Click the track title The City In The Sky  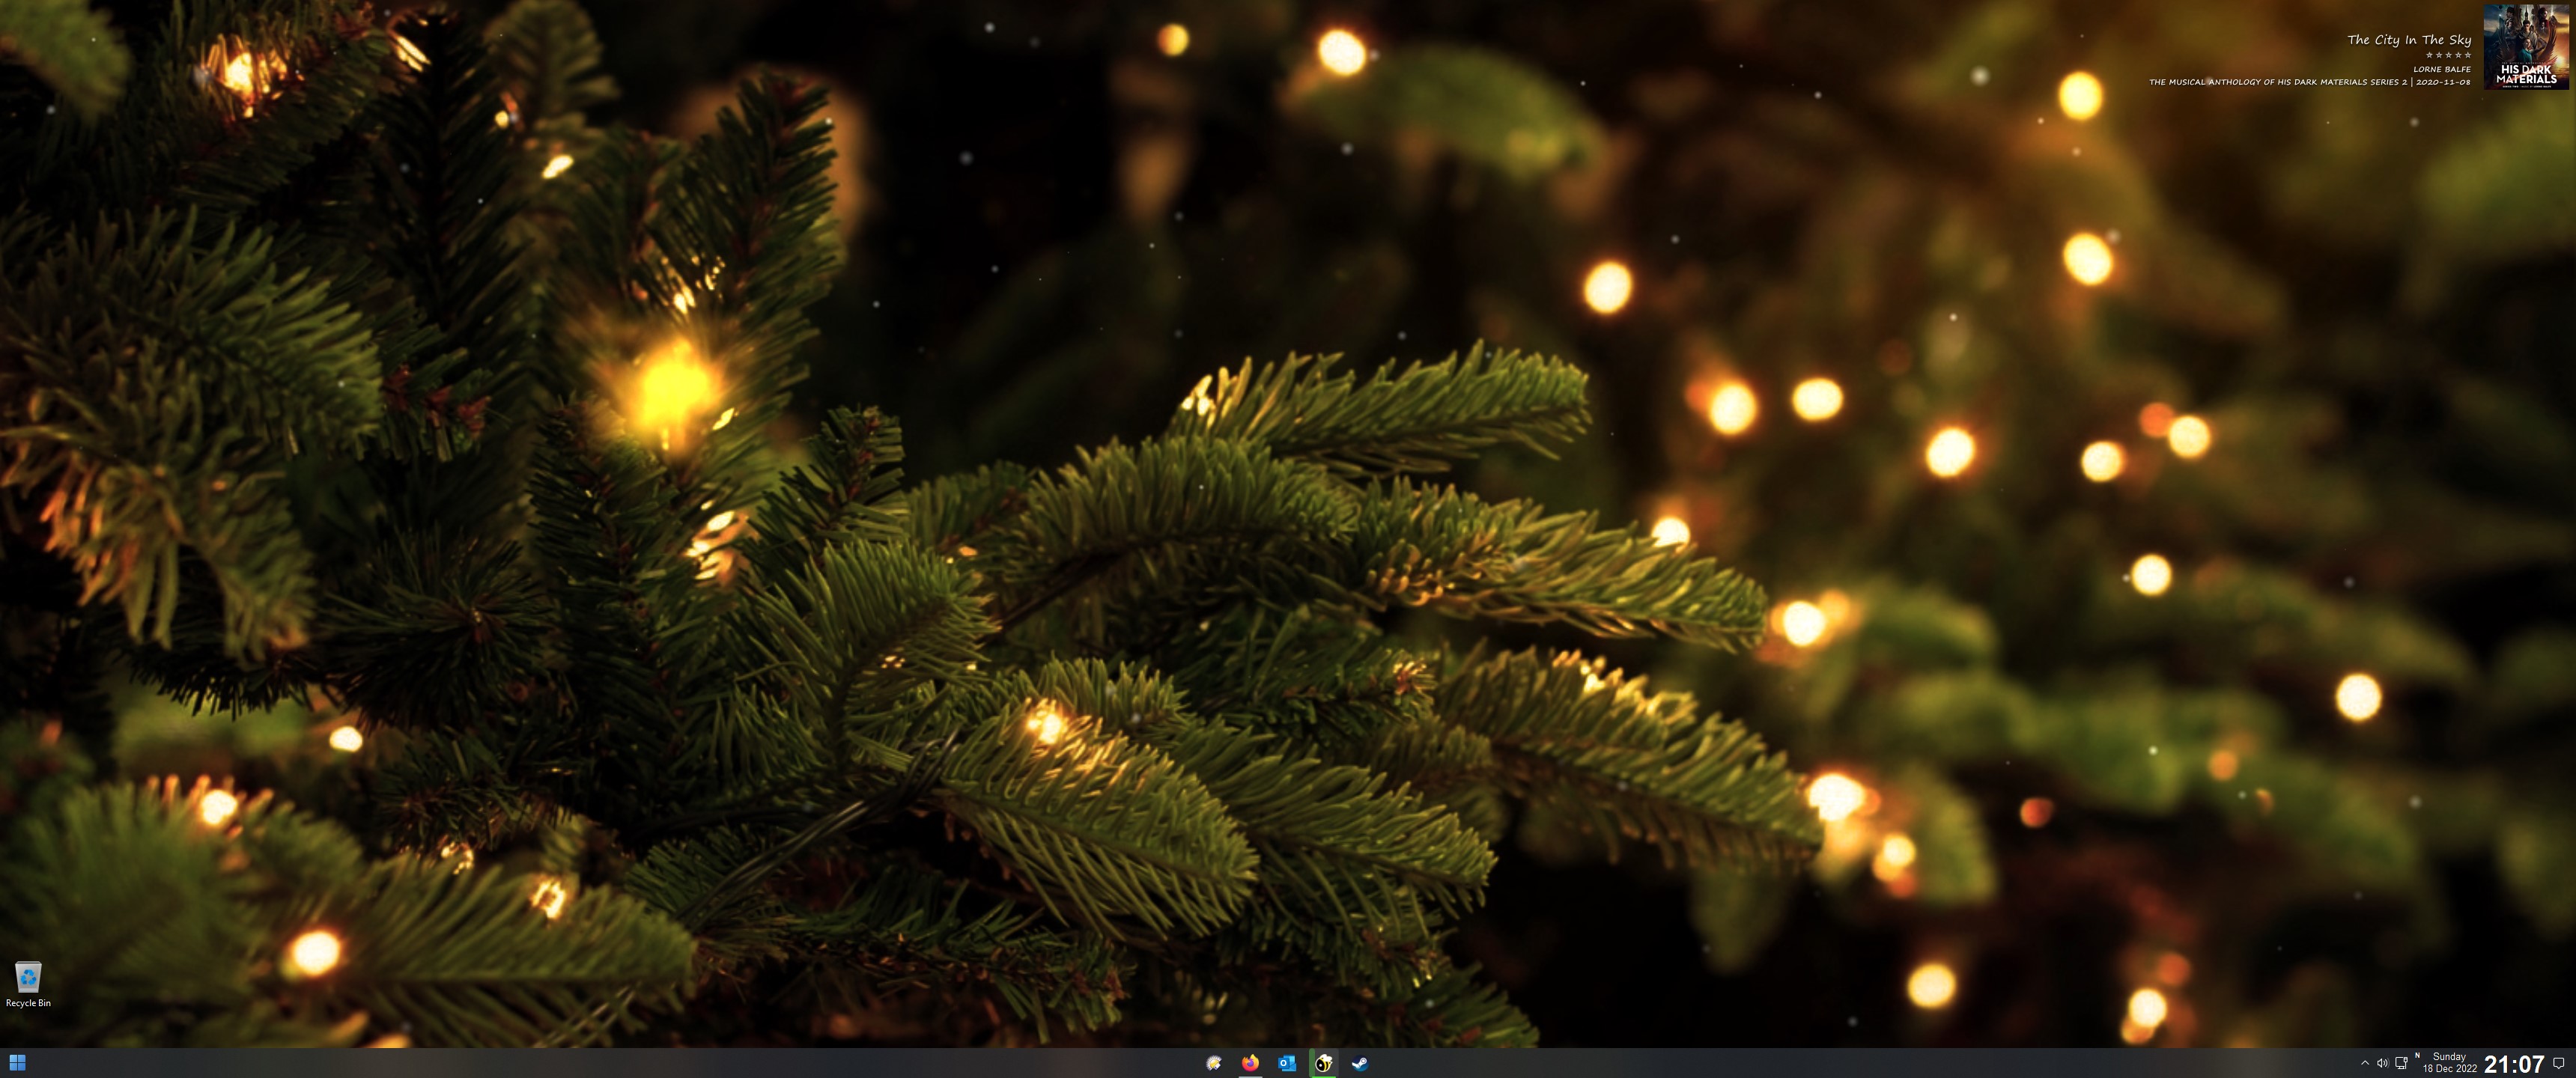pos(2408,40)
